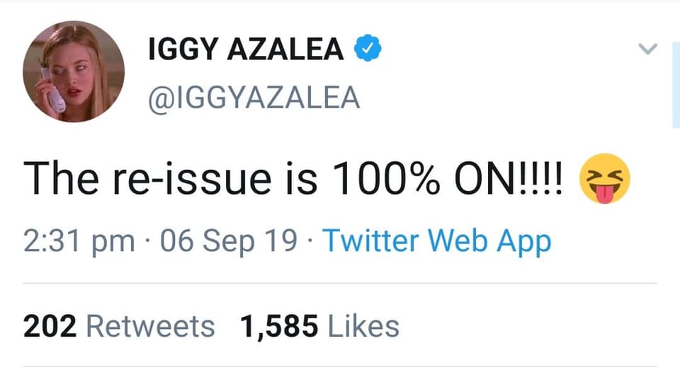The image size is (680, 382).
Task: Click the 2:31 pm timestamp
Action: click(79, 242)
